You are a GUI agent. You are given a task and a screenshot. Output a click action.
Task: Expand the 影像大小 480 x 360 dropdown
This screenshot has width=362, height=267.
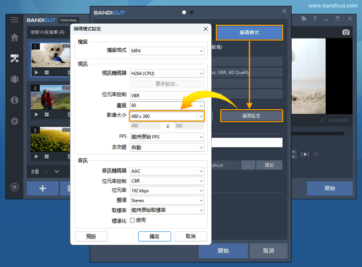pyautogui.click(x=167, y=116)
